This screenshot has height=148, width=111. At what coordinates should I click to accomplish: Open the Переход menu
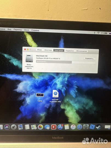pyautogui.click(x=18, y=30)
